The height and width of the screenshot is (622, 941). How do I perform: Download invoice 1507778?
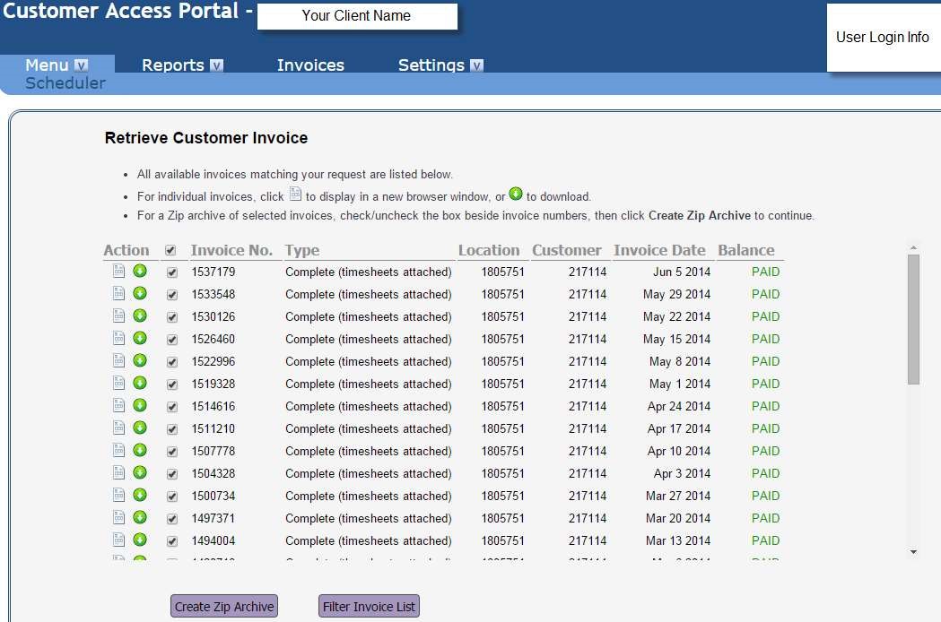(140, 450)
